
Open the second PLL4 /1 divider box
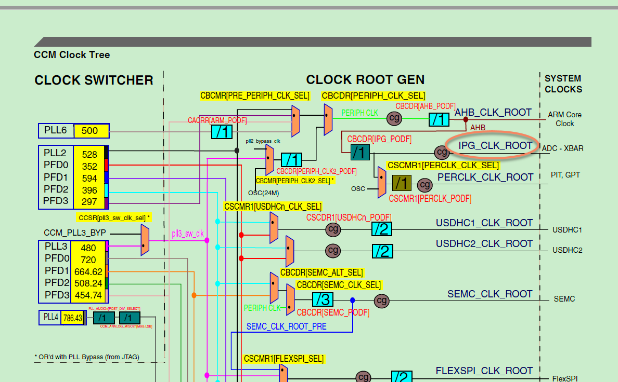point(130,318)
